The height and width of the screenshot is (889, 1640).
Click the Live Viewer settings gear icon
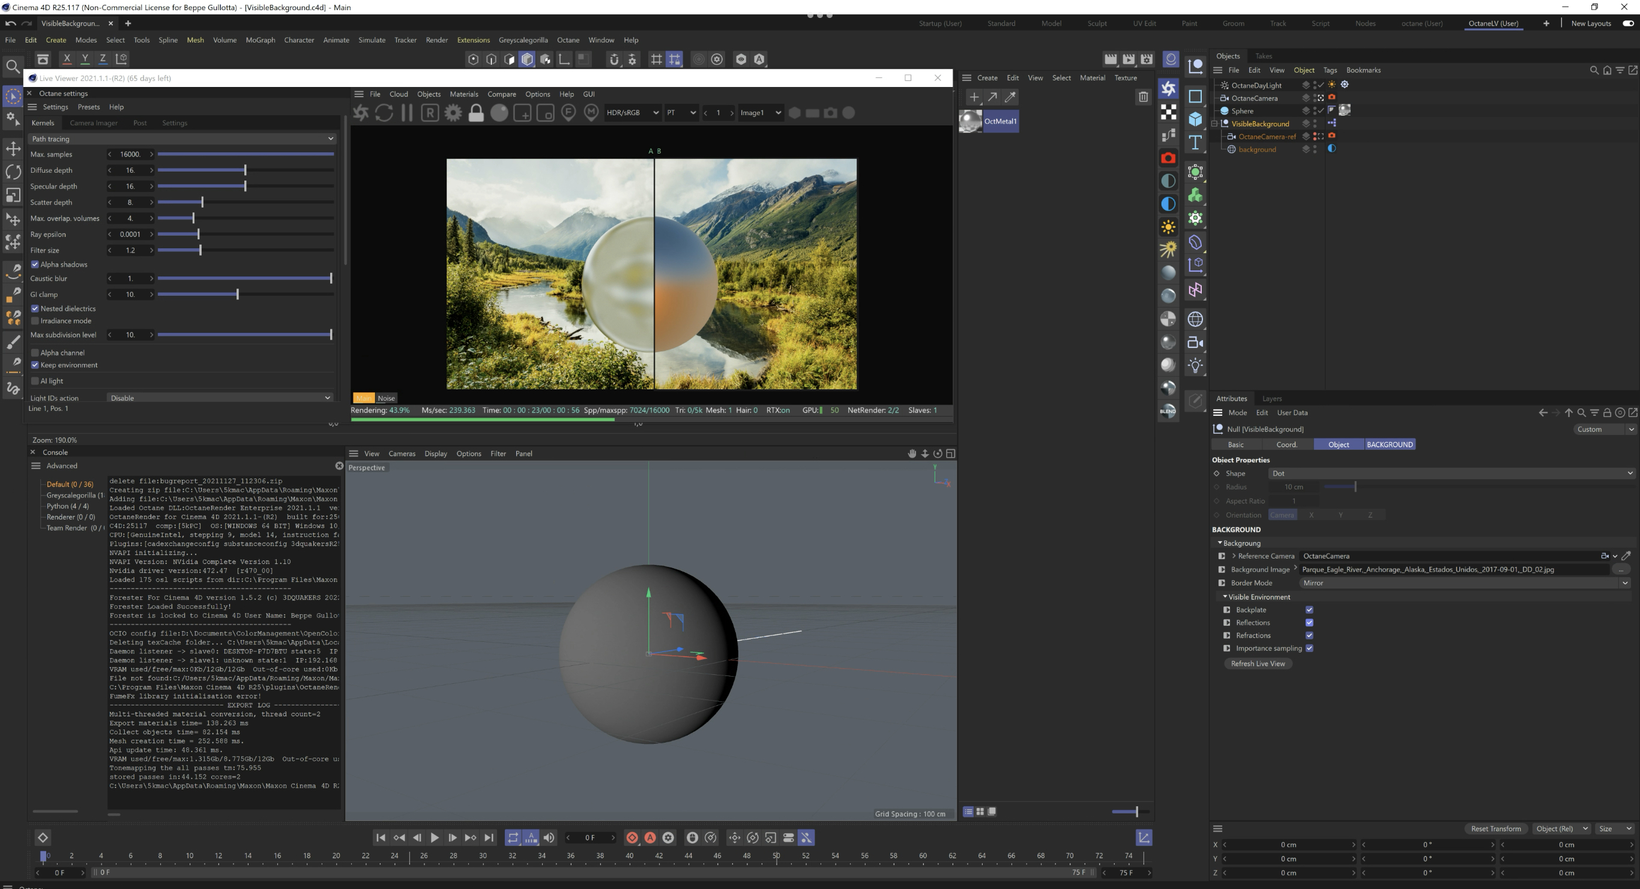coord(453,113)
